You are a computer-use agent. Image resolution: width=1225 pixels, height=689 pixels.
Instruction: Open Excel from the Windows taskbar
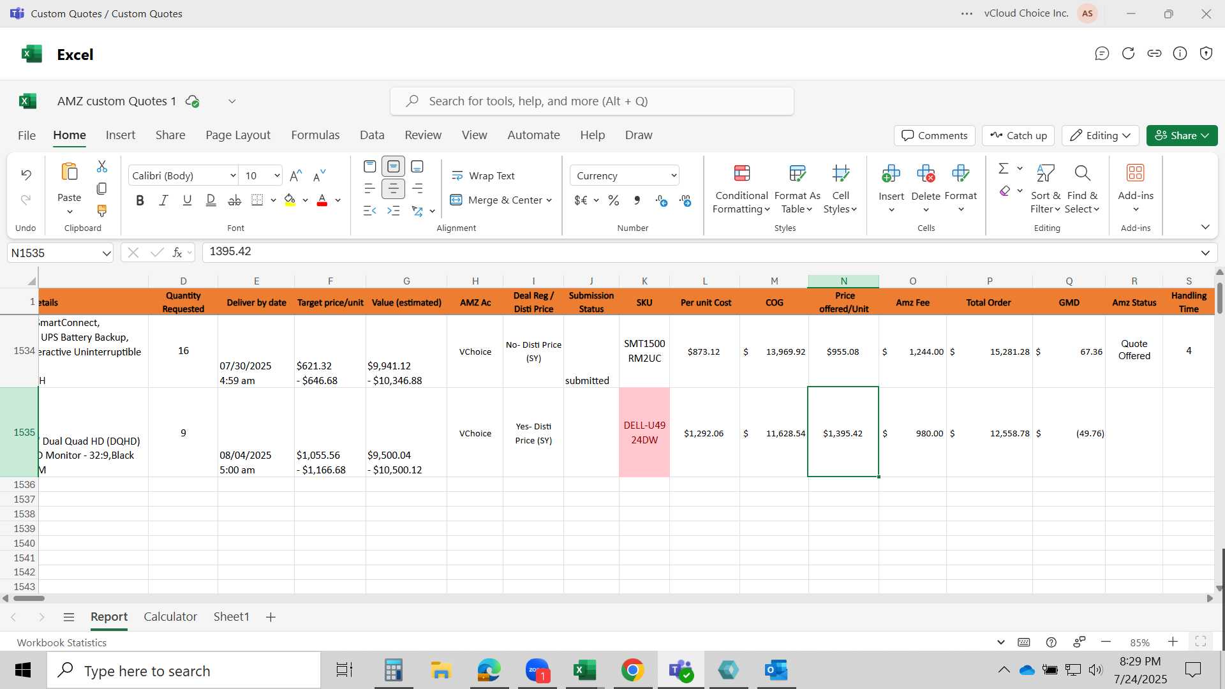(x=584, y=670)
